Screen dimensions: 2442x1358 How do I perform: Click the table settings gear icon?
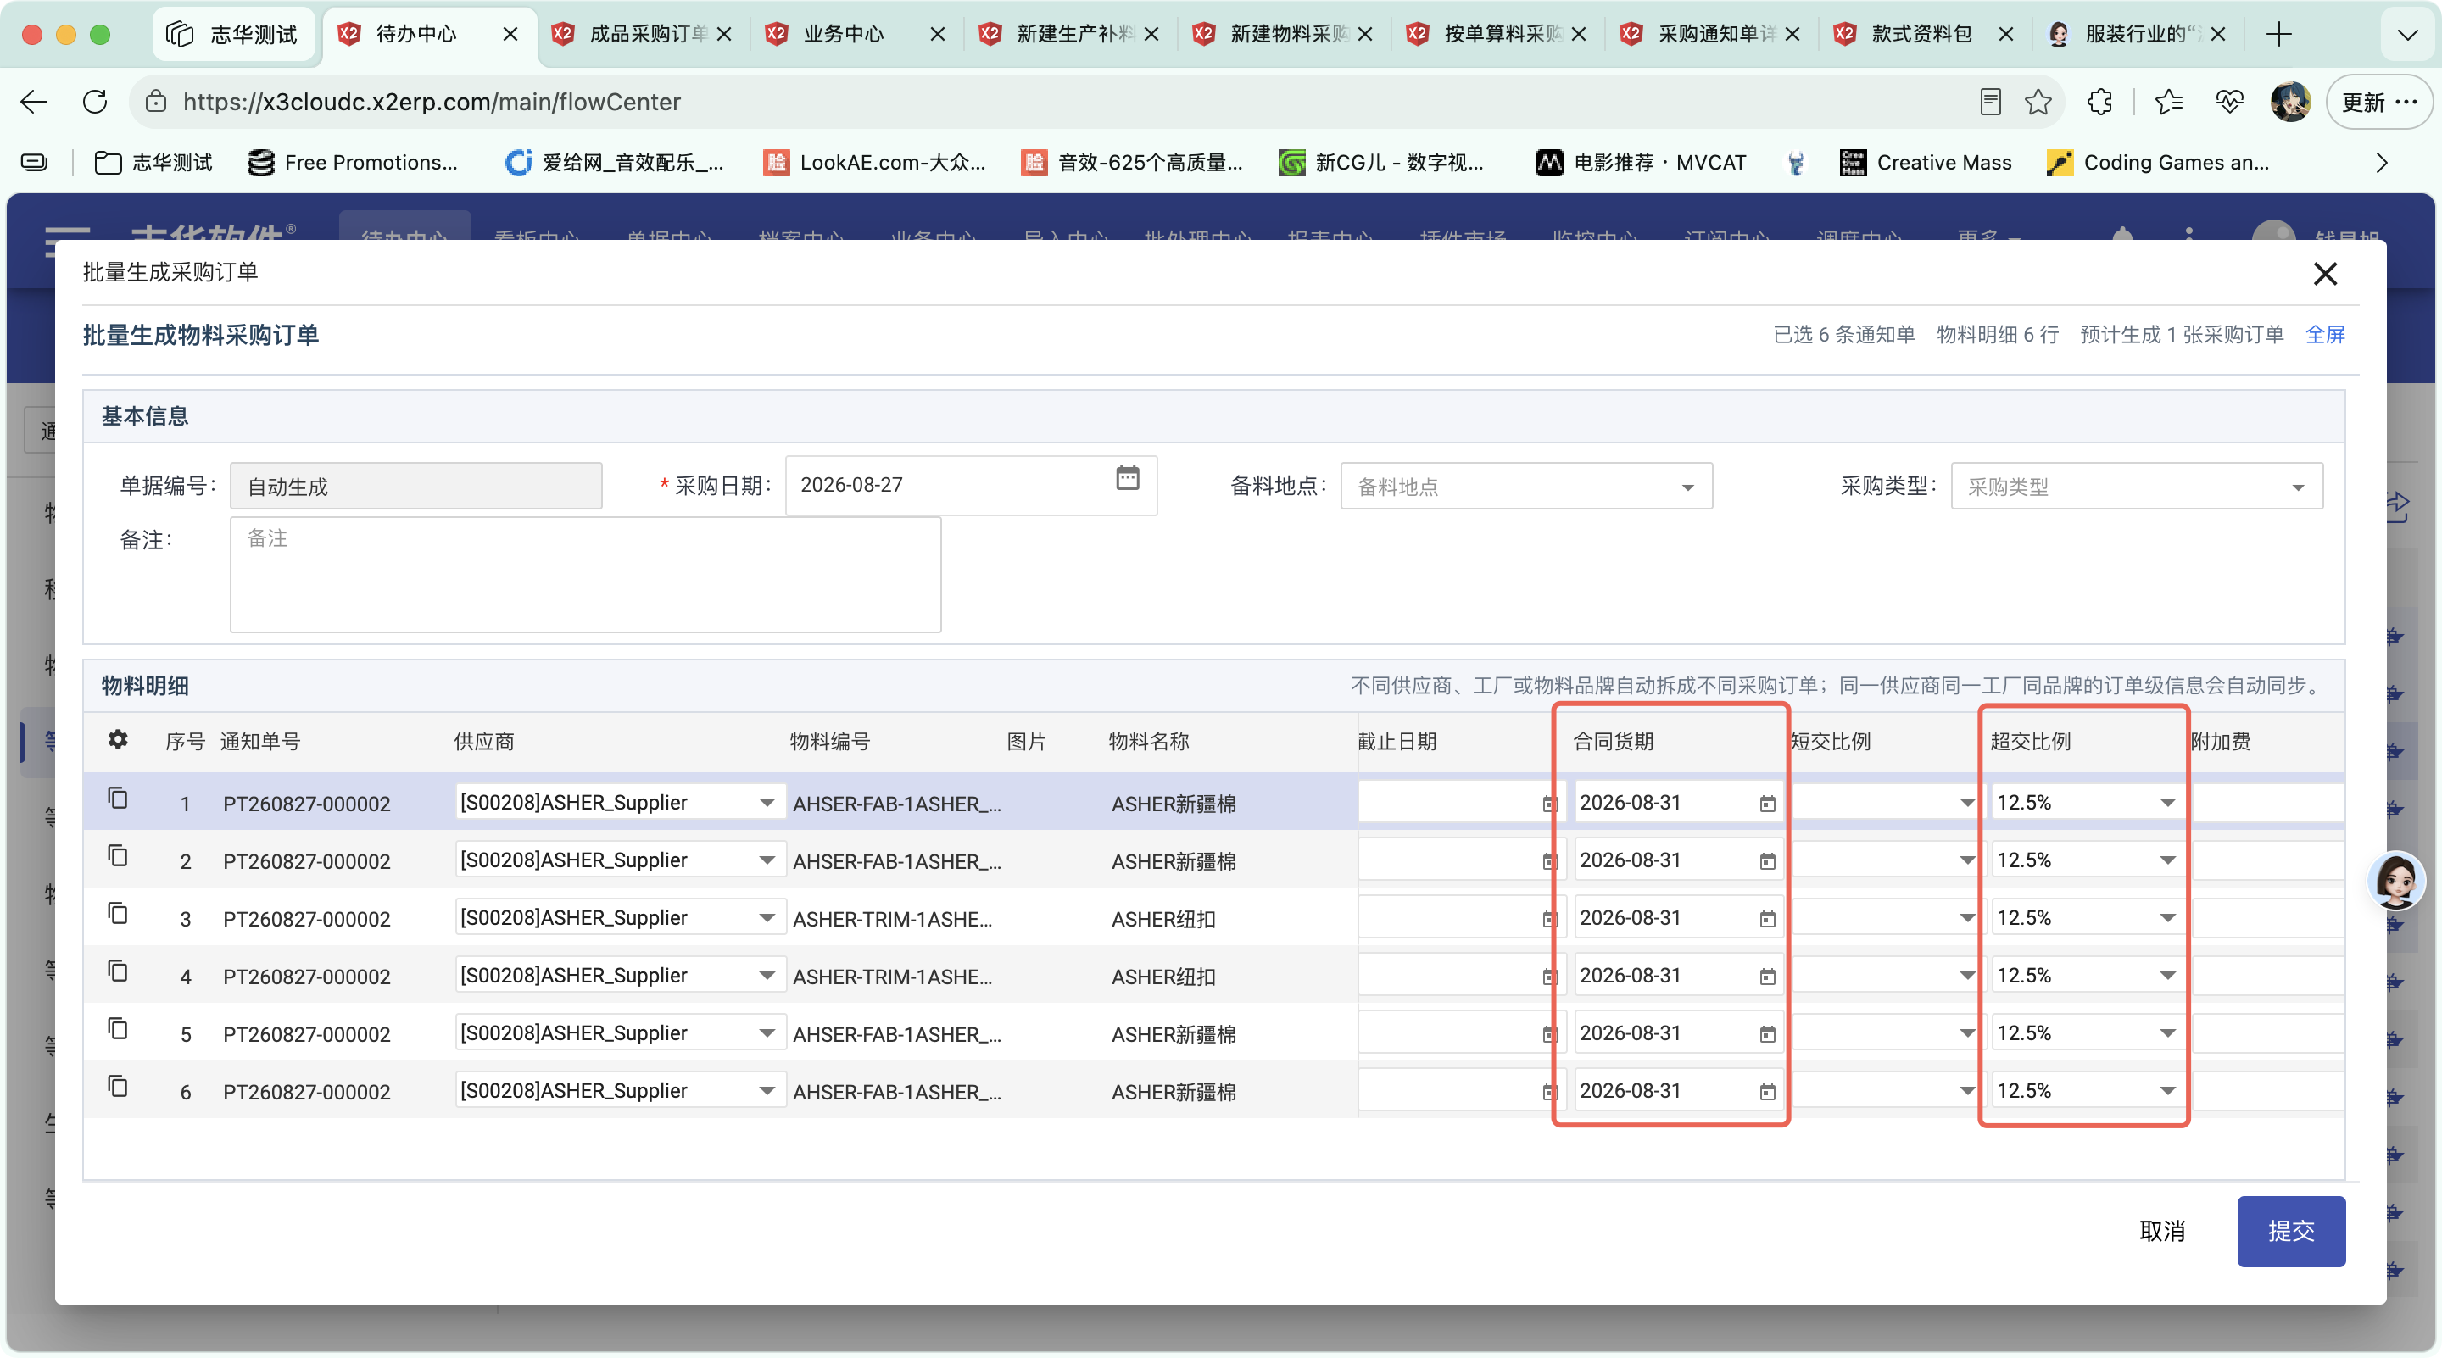pyautogui.click(x=118, y=739)
